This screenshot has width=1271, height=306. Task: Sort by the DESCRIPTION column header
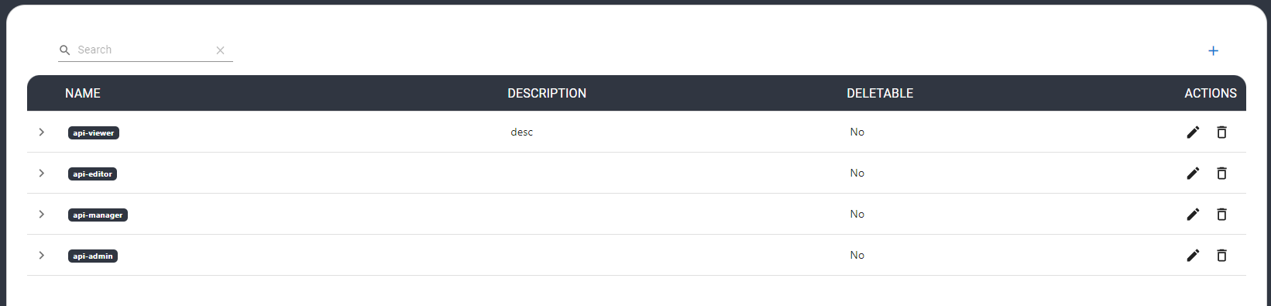(x=547, y=93)
